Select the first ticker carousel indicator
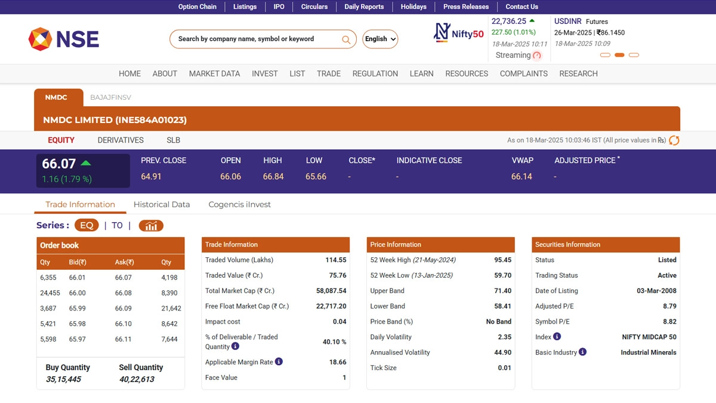716x403 pixels. point(605,55)
